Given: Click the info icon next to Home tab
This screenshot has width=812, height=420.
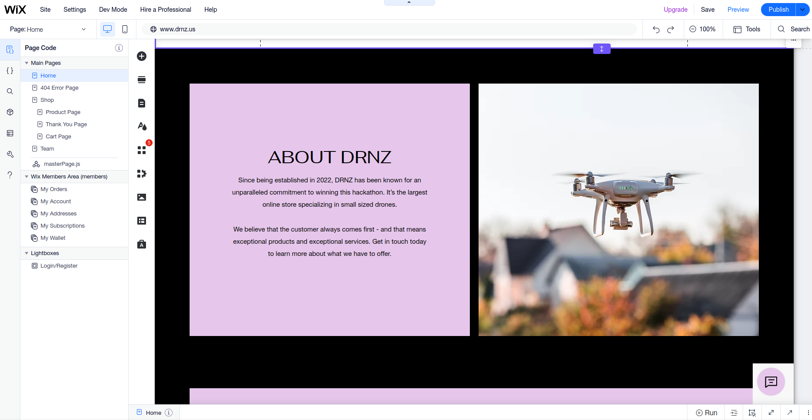Looking at the screenshot, I should 169,413.
